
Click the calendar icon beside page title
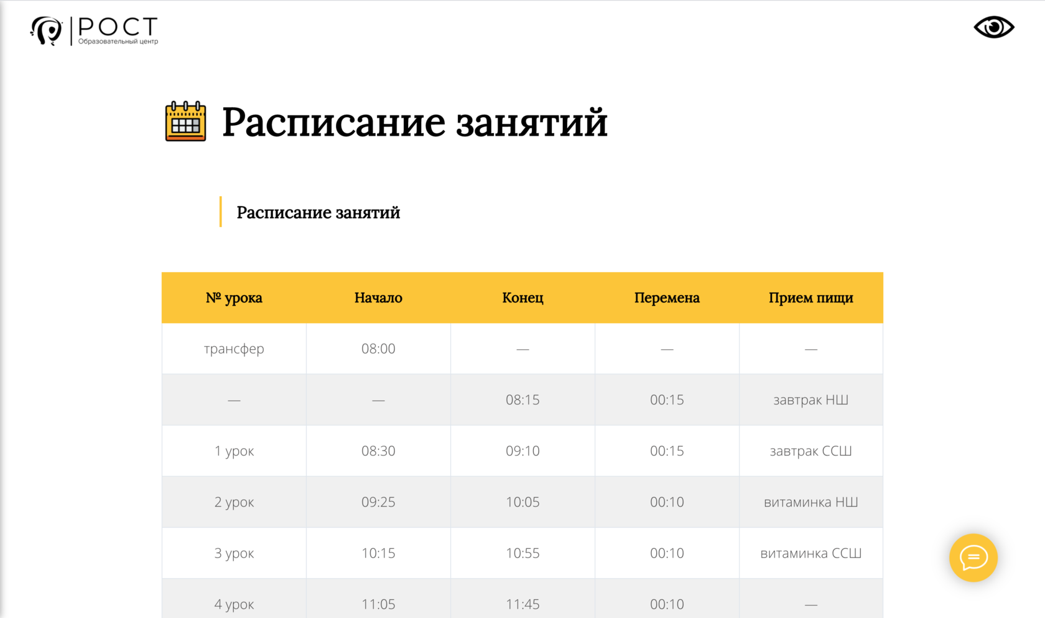coord(185,121)
